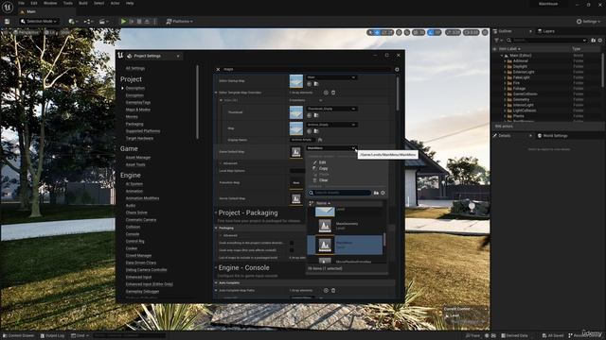Select the highlighted MainMenu level in list

pyautogui.click(x=345, y=246)
